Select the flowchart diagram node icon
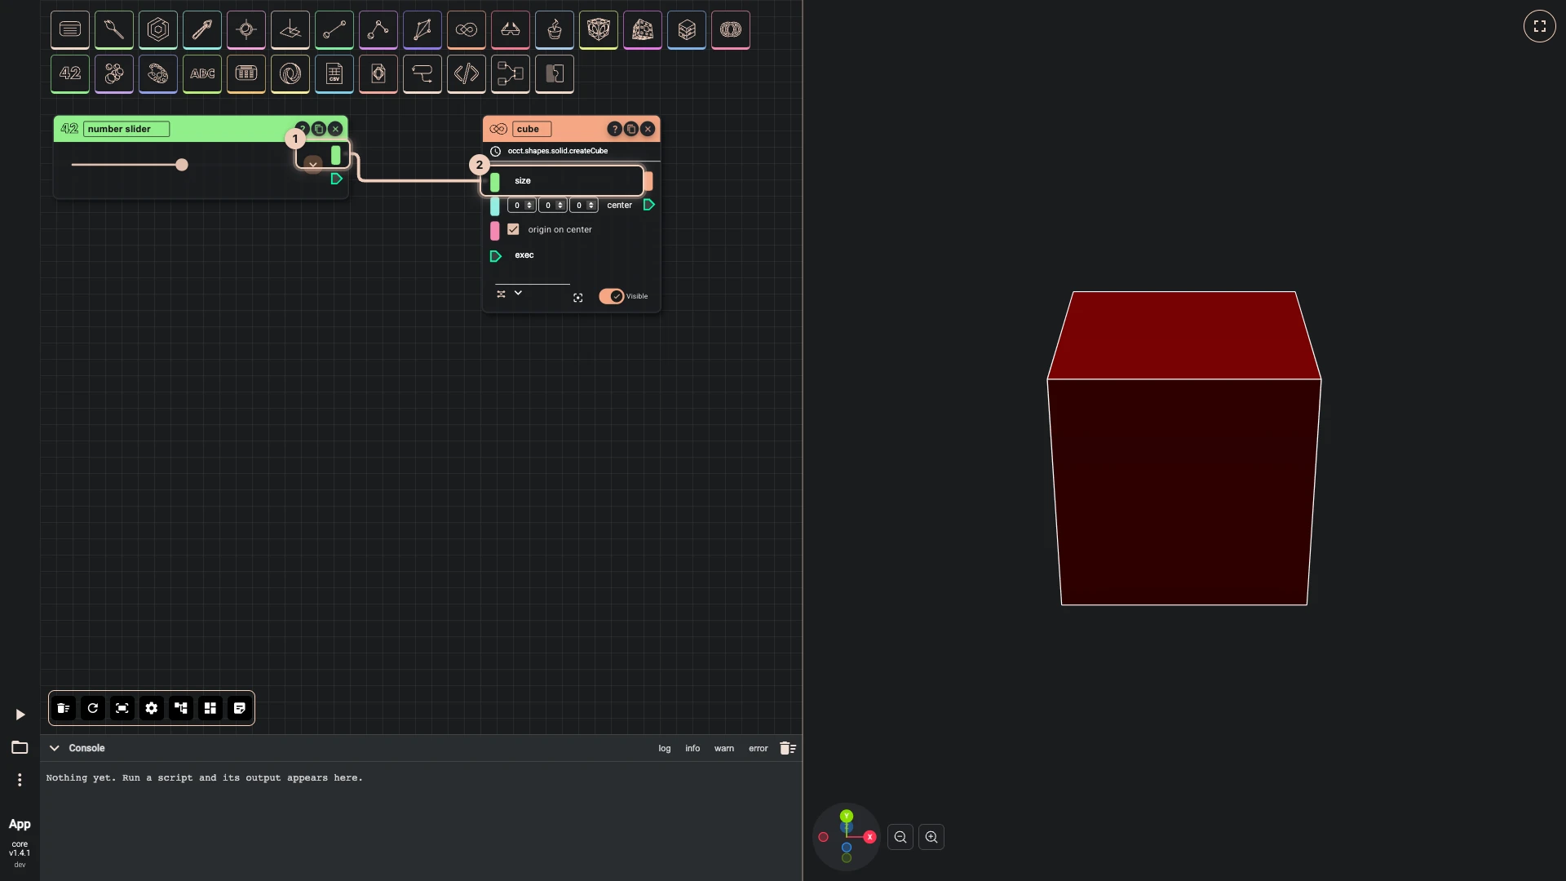Viewport: 1566px width, 881px height. (511, 74)
